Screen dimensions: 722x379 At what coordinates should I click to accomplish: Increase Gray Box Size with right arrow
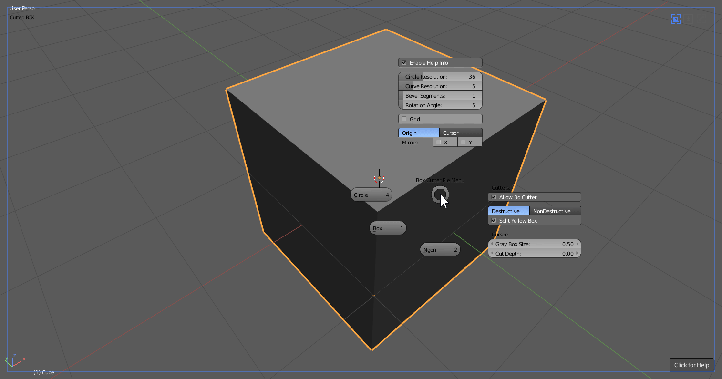click(x=578, y=244)
